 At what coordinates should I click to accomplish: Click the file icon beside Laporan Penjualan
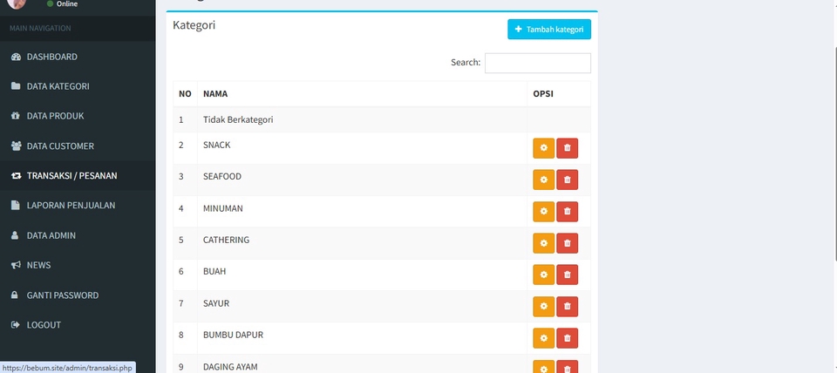(16, 206)
